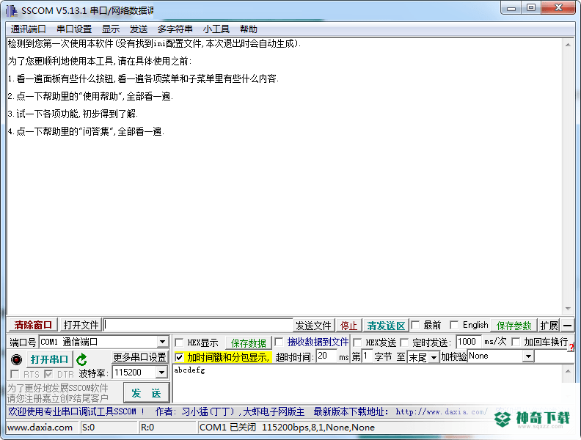Image resolution: width=581 pixels, height=440 pixels.
Task: Toggle the 加回车换行 checkbox
Action: pyautogui.click(x=516, y=342)
